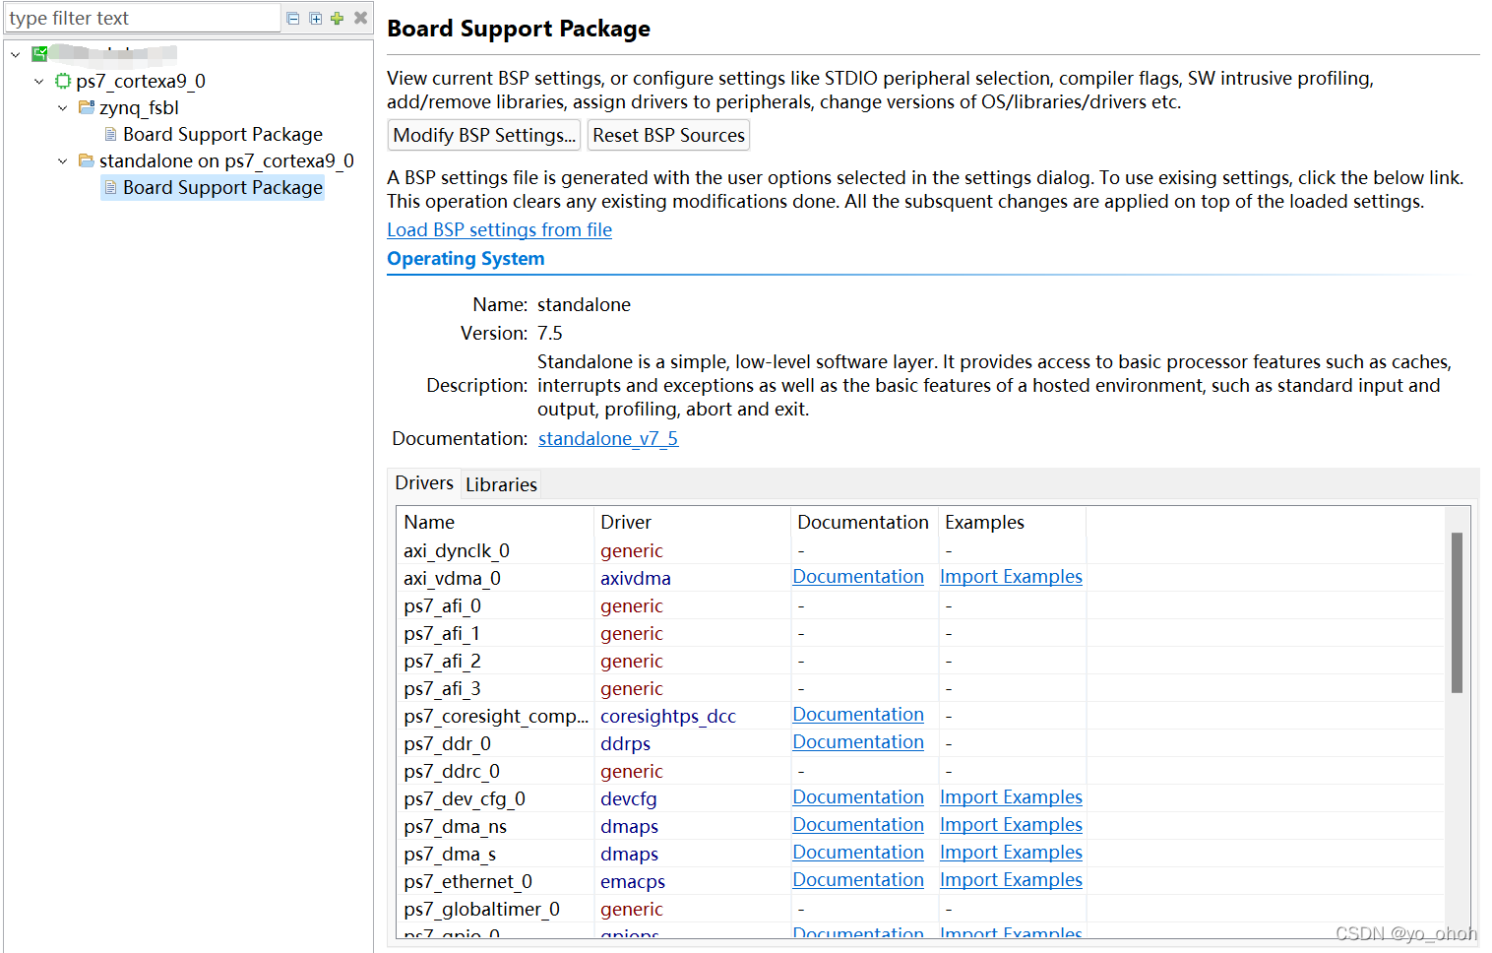Switch to the Libraries tab
The width and height of the screenshot is (1492, 953).
pyautogui.click(x=501, y=484)
